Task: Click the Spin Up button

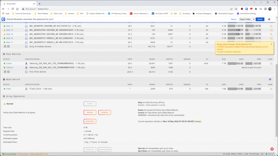Action: 90,149
